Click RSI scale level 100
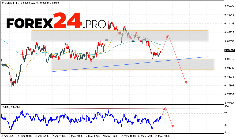The height and width of the screenshot is (139, 236). pyautogui.click(x=227, y=107)
